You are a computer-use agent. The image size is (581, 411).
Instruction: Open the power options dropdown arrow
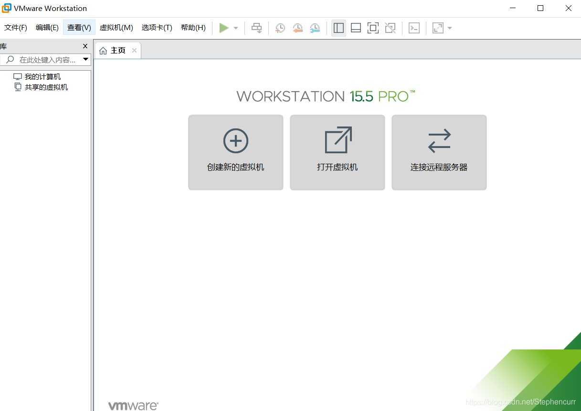[x=236, y=28]
